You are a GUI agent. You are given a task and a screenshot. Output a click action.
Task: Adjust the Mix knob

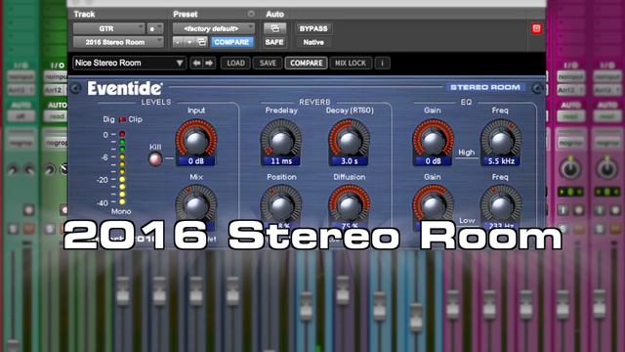coord(196,205)
